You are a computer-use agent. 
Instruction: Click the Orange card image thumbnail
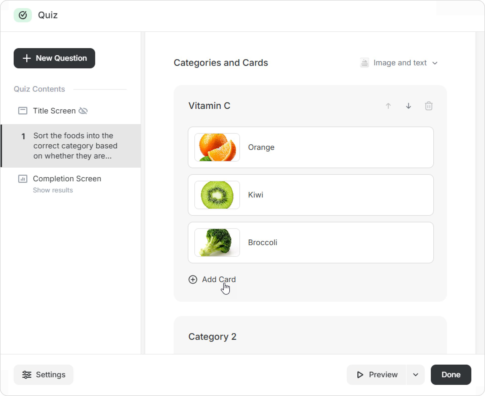coord(217,147)
